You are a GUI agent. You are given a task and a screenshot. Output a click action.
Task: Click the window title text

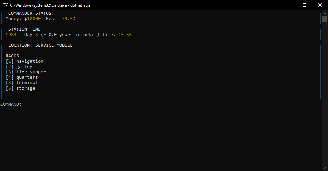tap(50, 5)
